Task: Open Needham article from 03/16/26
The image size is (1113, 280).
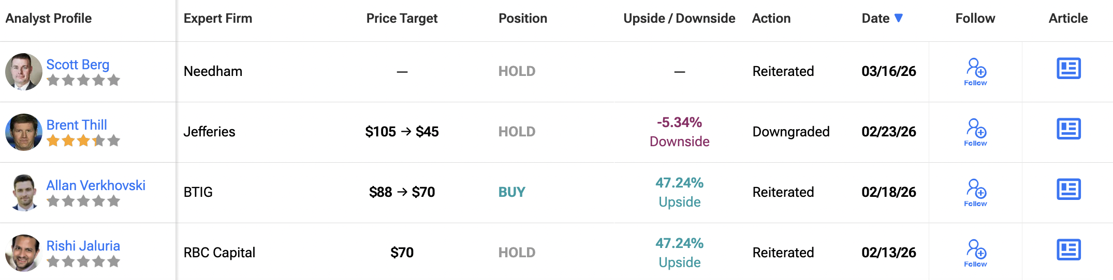Action: pyautogui.click(x=1068, y=68)
